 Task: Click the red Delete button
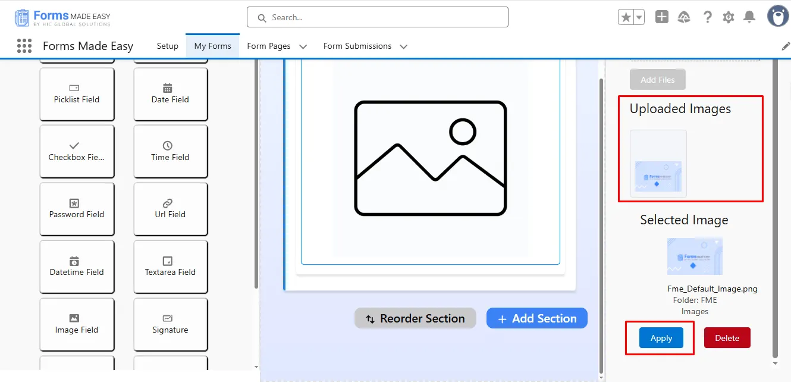(x=727, y=338)
